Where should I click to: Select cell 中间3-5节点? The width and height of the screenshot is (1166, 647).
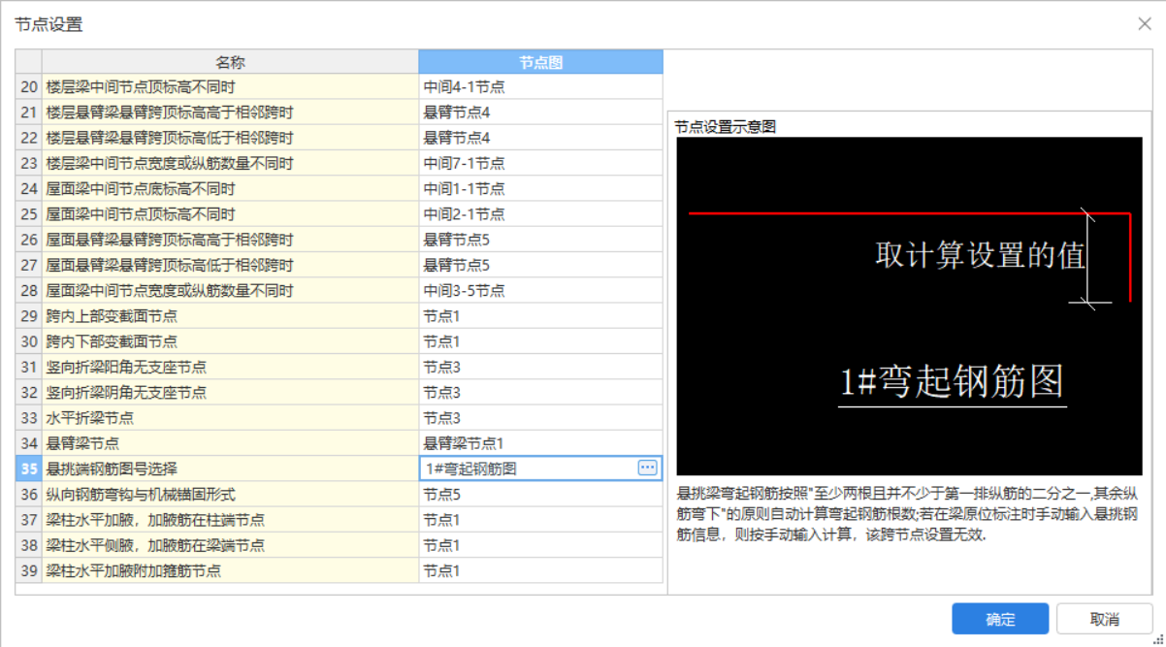pyautogui.click(x=541, y=290)
